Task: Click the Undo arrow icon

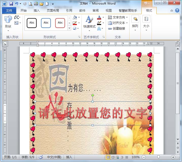Action: [17, 4]
